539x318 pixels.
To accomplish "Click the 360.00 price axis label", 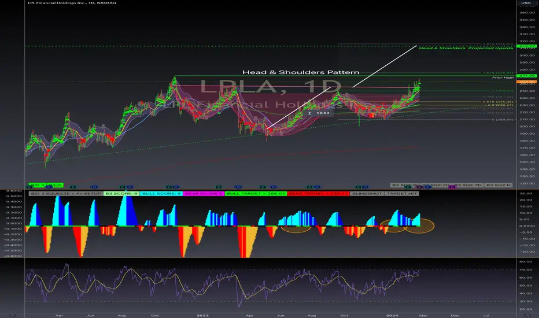I will (527, 13).
